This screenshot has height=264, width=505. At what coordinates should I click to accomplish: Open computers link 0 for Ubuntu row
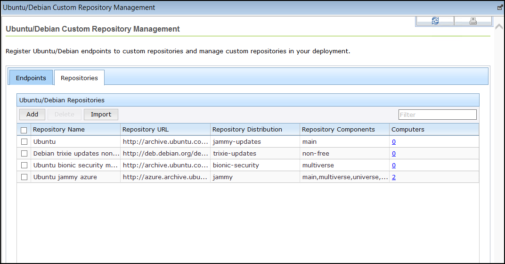tap(393, 142)
